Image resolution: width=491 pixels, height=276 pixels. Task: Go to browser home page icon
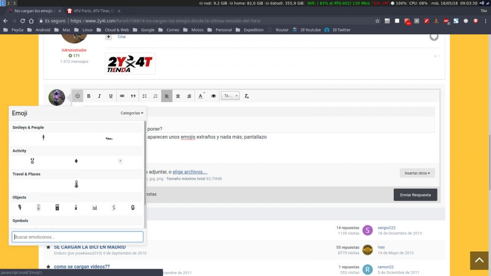pos(31,21)
